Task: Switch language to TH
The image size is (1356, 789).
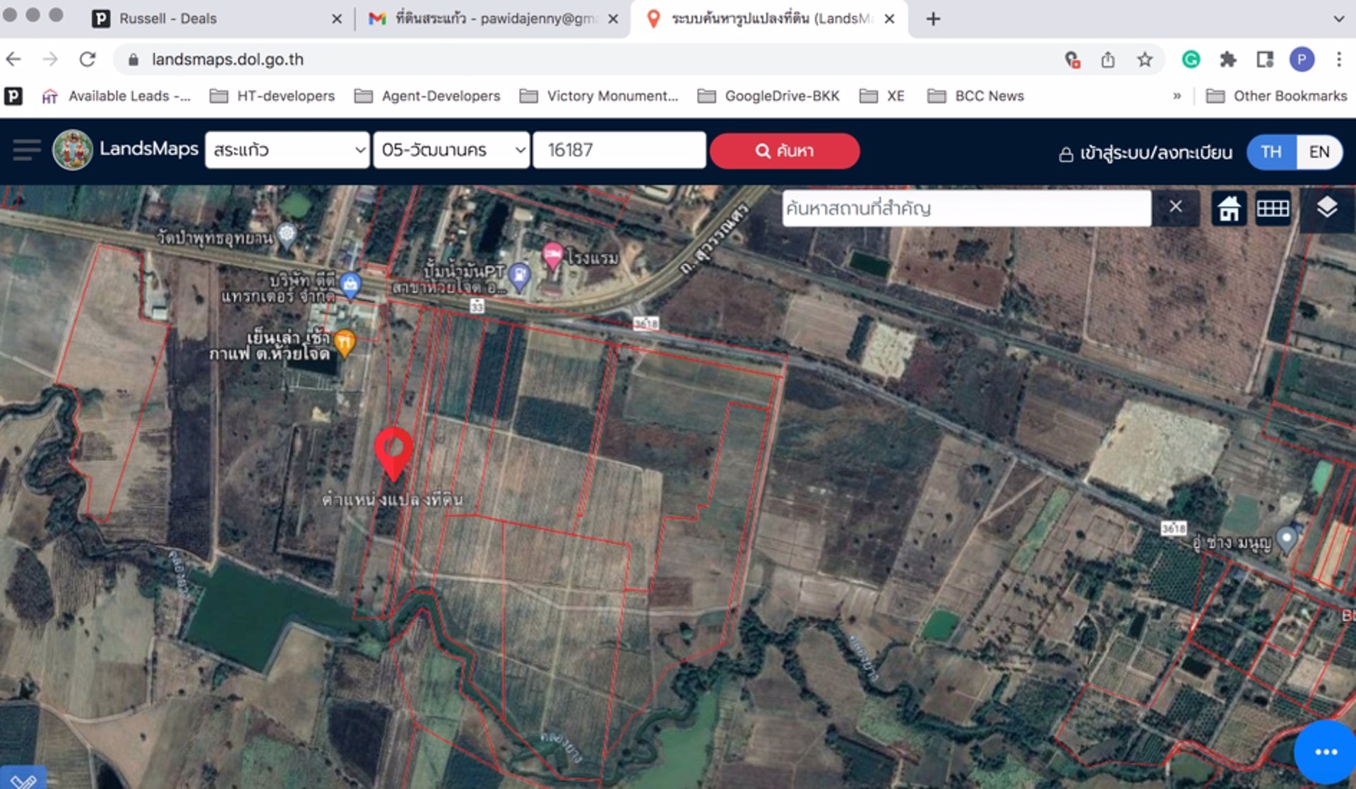Action: click(x=1271, y=151)
